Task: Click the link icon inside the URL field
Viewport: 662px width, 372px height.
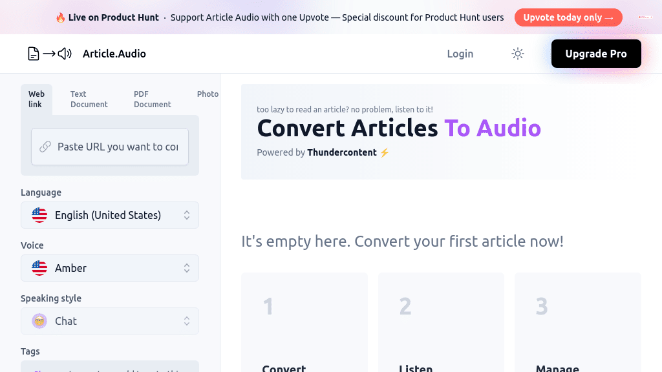Action: [x=45, y=147]
